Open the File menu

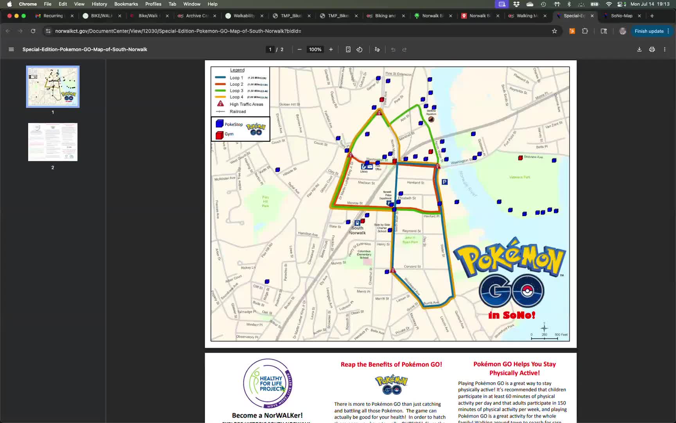[x=48, y=4]
